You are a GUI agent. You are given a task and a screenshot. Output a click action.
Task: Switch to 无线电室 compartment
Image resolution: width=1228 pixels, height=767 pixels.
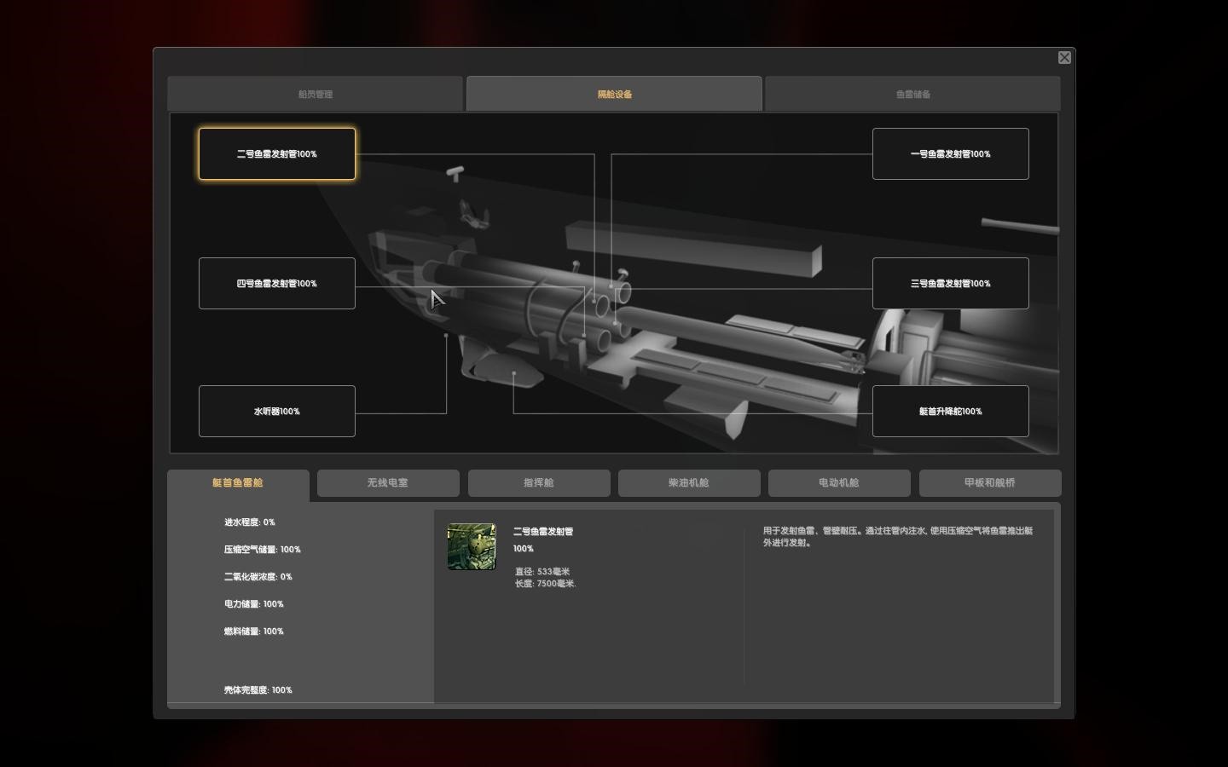point(388,483)
